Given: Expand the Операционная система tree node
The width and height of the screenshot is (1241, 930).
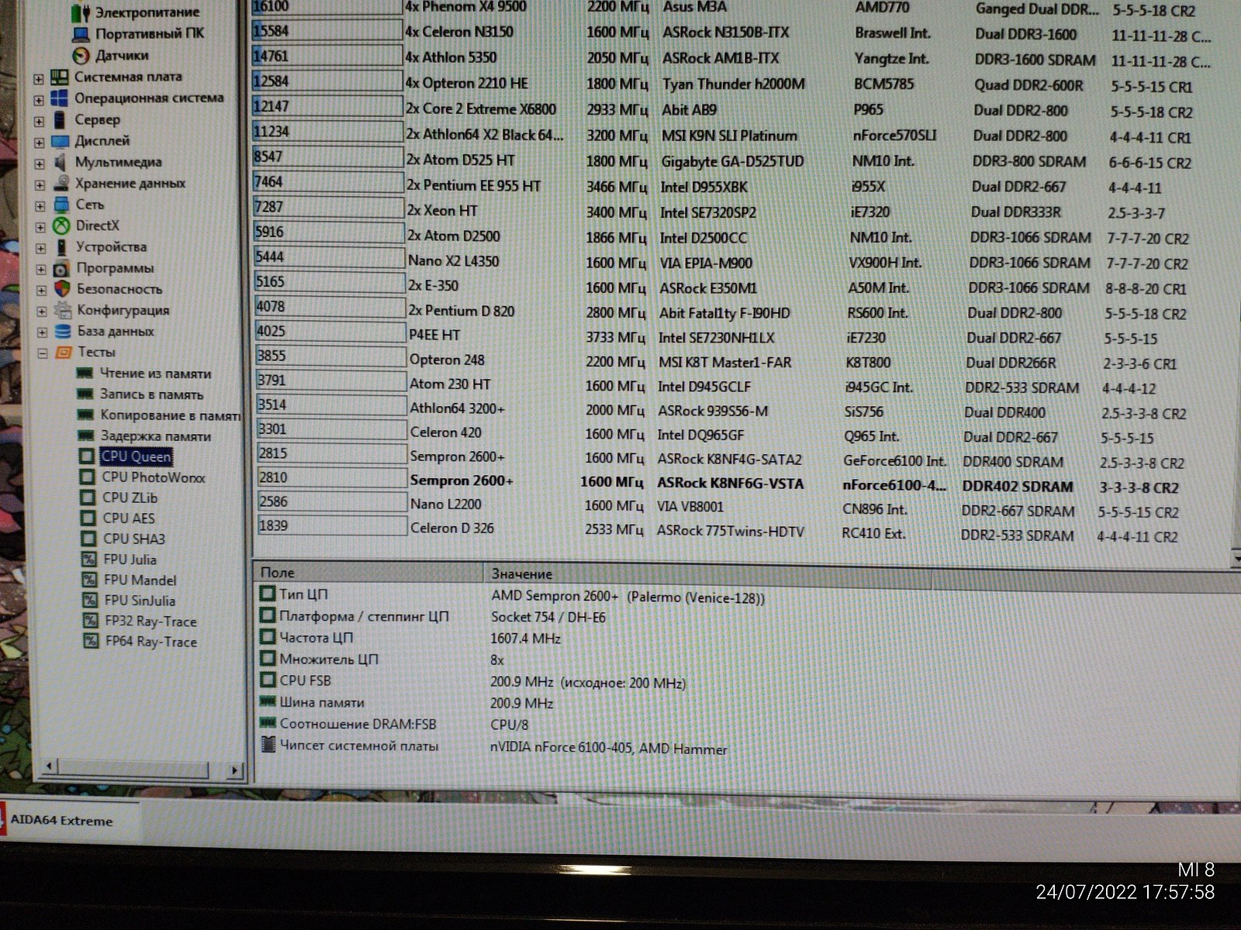Looking at the screenshot, I should point(39,100).
